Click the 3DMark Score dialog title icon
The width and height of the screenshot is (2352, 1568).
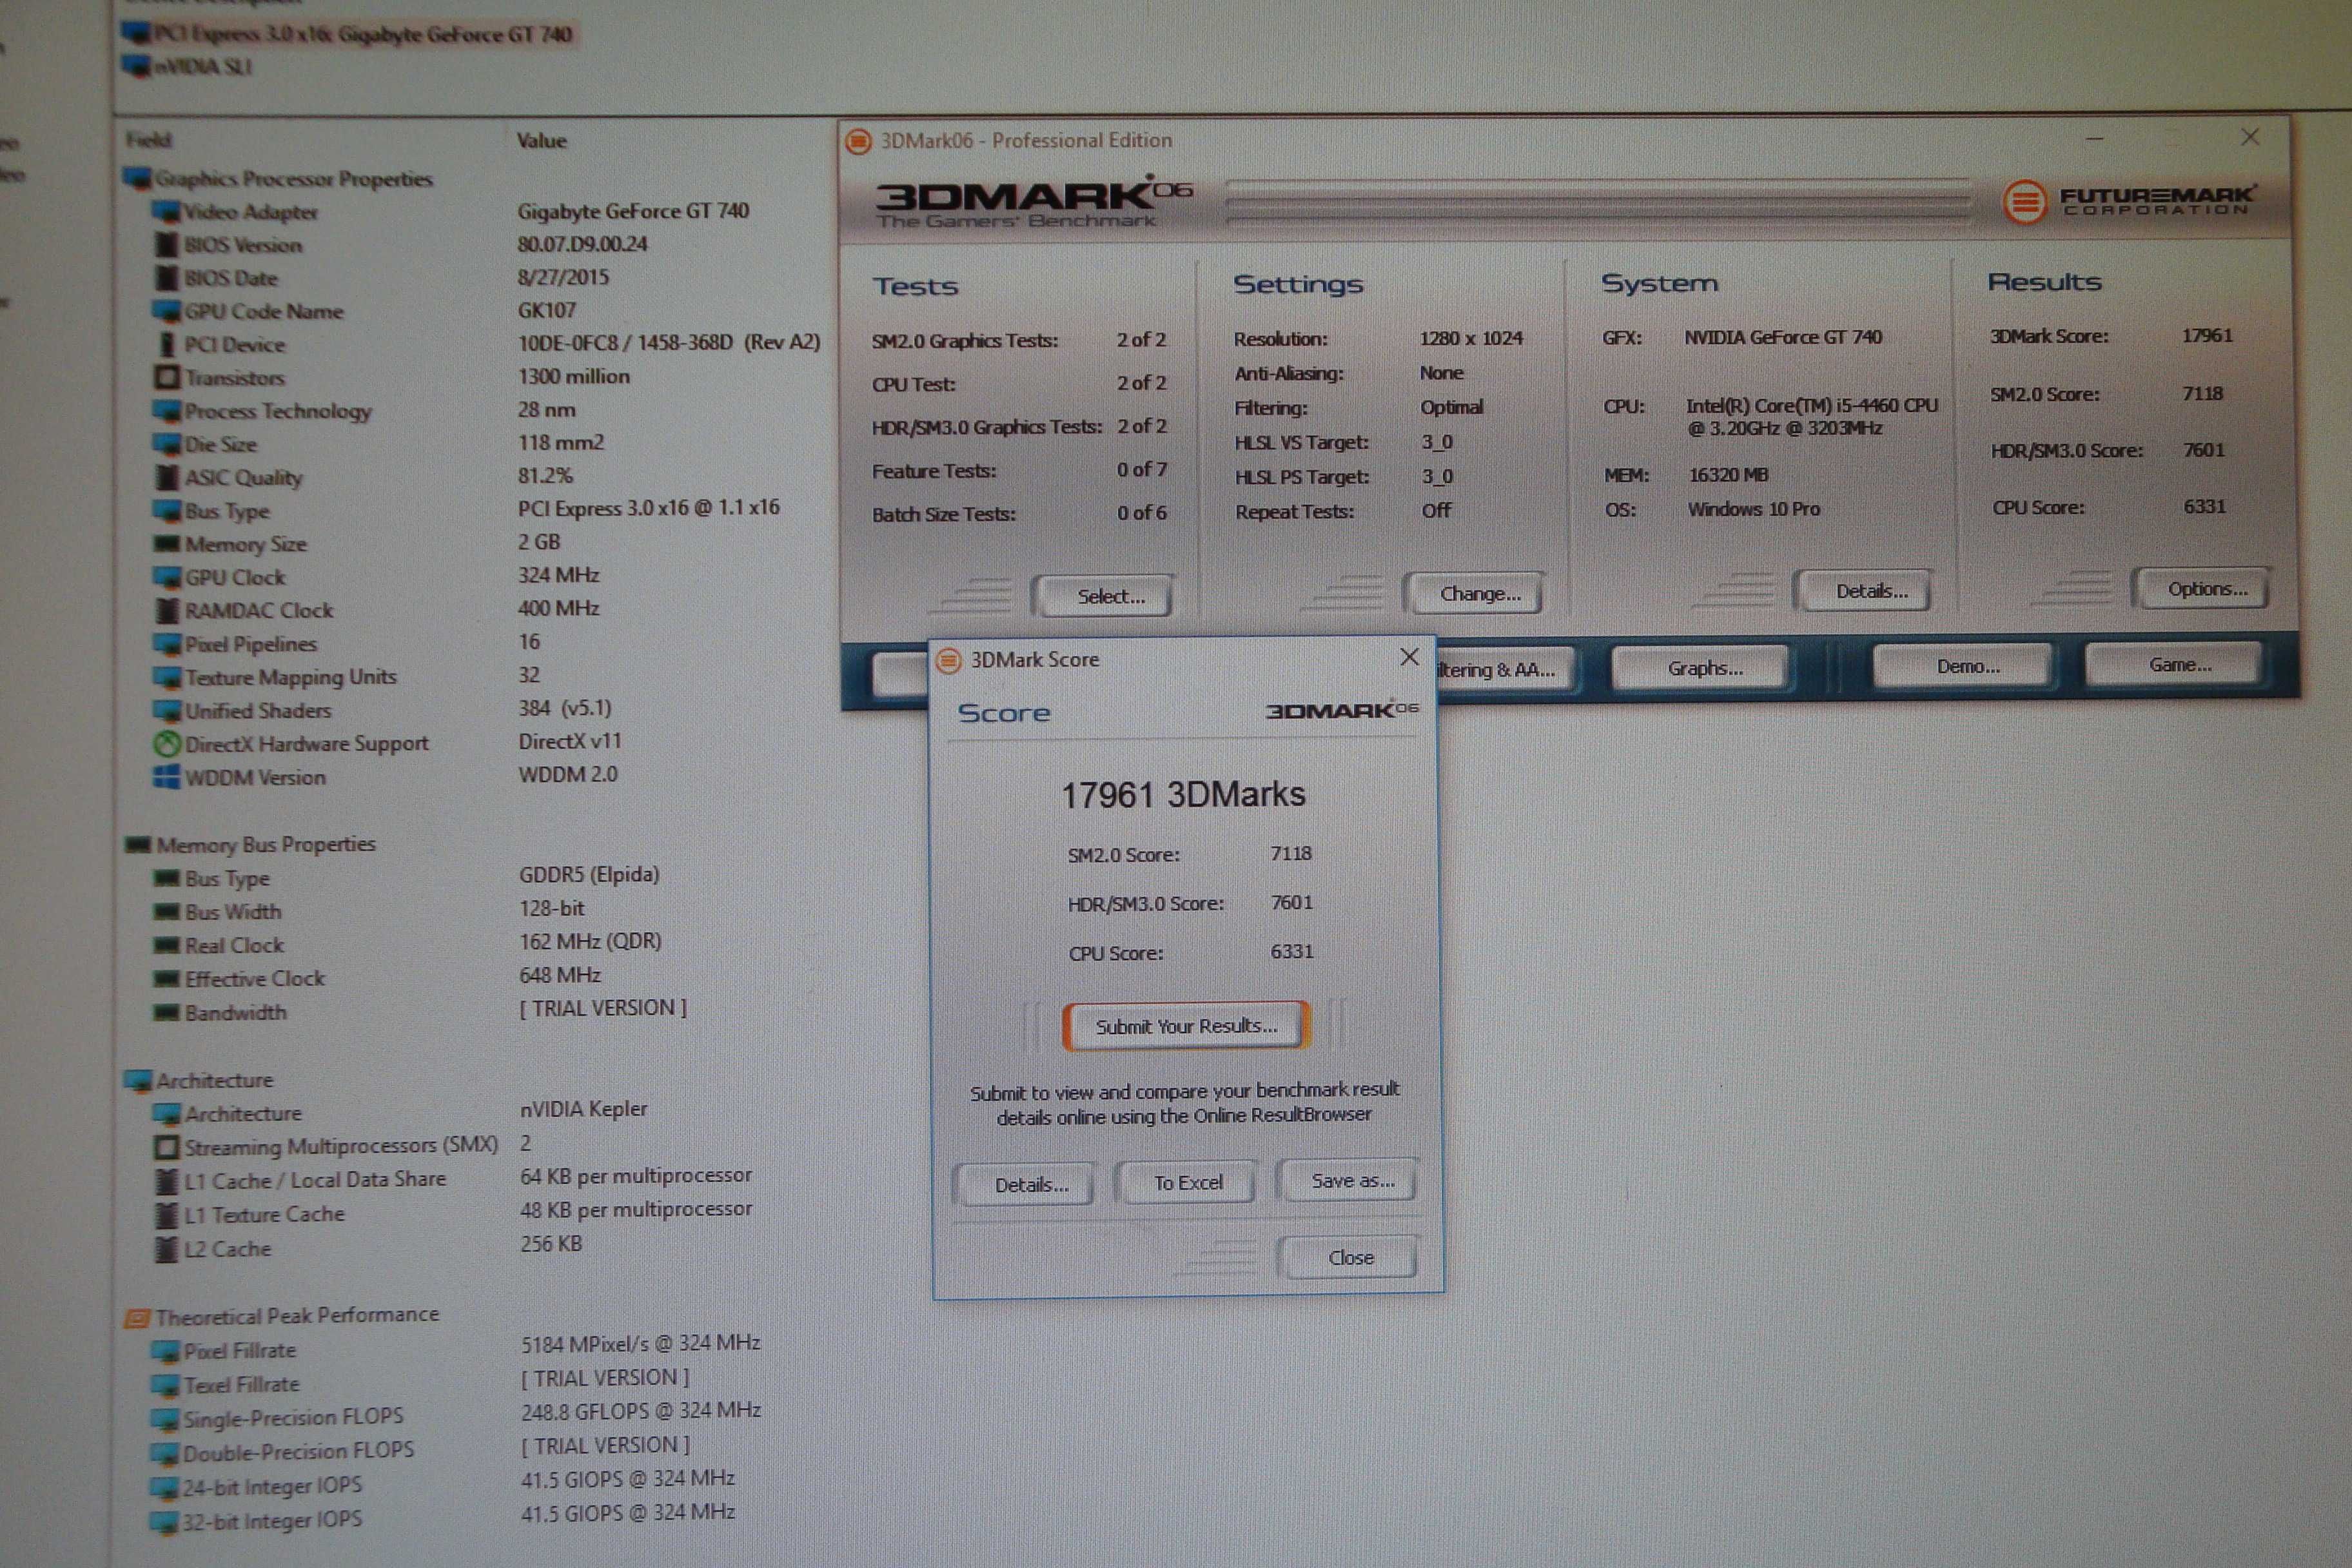pyautogui.click(x=948, y=660)
